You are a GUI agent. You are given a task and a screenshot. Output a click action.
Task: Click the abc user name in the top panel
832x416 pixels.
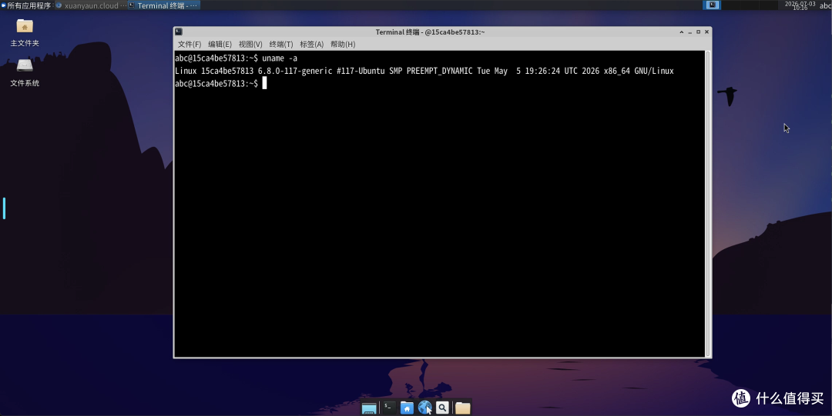[825, 6]
